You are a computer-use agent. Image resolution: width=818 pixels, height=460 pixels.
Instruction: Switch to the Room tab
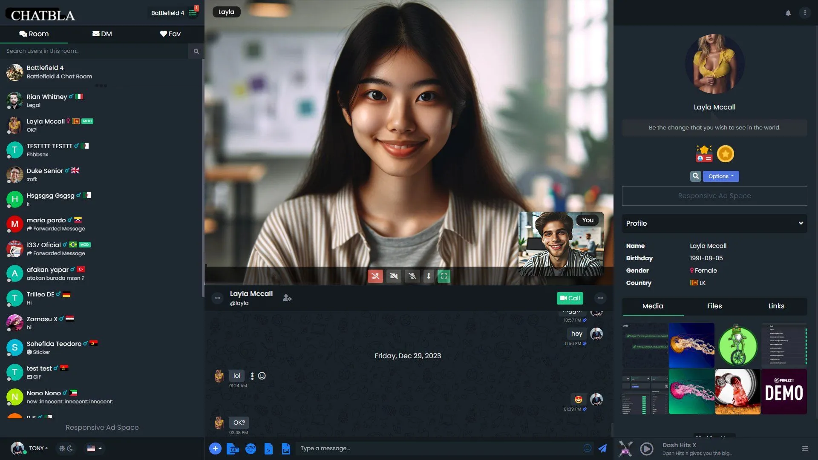pos(34,34)
